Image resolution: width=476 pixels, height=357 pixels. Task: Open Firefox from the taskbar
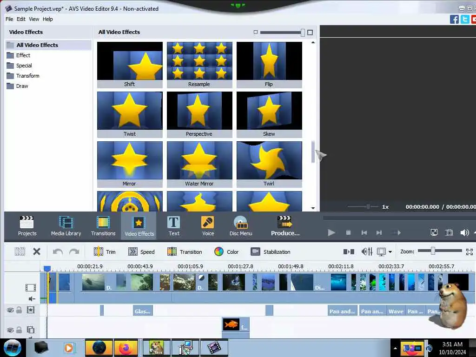(x=126, y=348)
